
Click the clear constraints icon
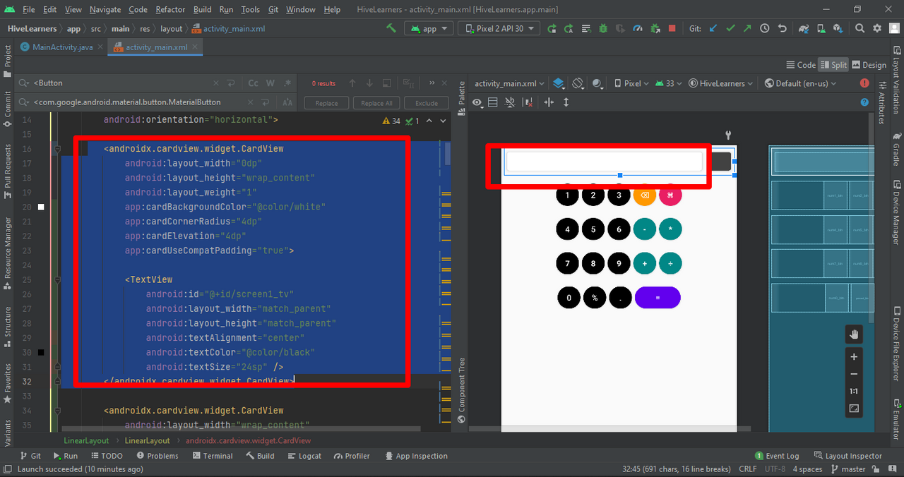527,102
